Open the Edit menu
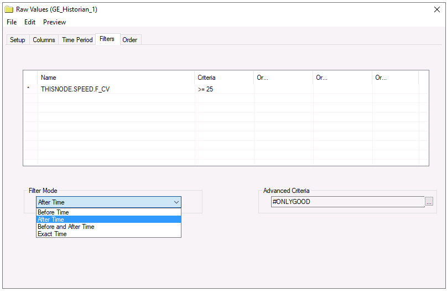The height and width of the screenshot is (291, 447). tap(30, 22)
